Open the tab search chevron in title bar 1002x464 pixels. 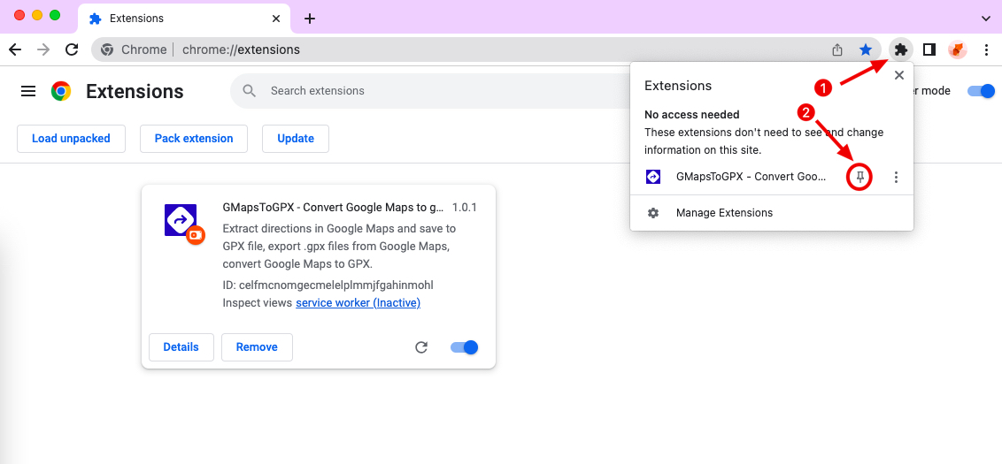(986, 18)
